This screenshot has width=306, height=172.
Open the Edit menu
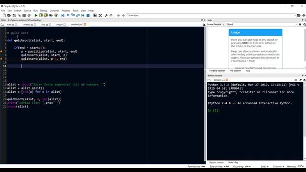pos(10,11)
